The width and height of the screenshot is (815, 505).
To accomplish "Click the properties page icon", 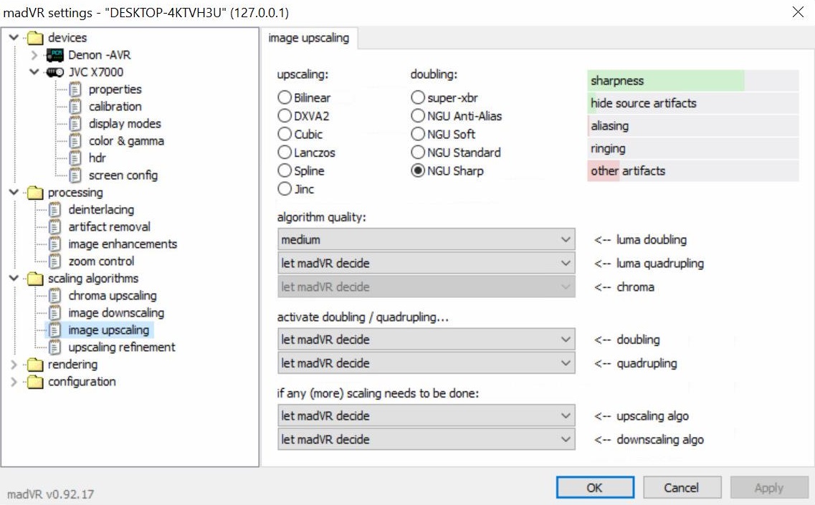I will pyautogui.click(x=75, y=90).
